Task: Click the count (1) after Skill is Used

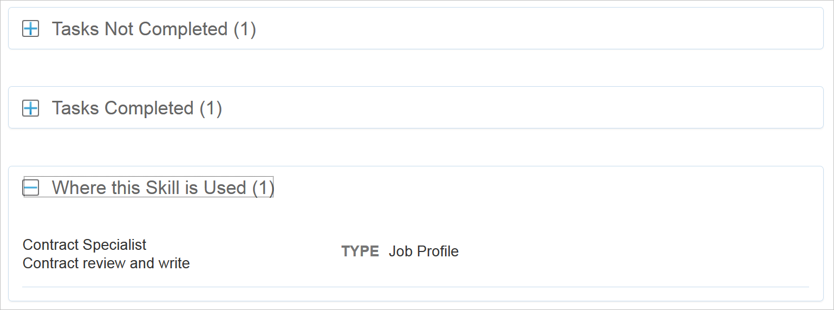Action: [263, 188]
